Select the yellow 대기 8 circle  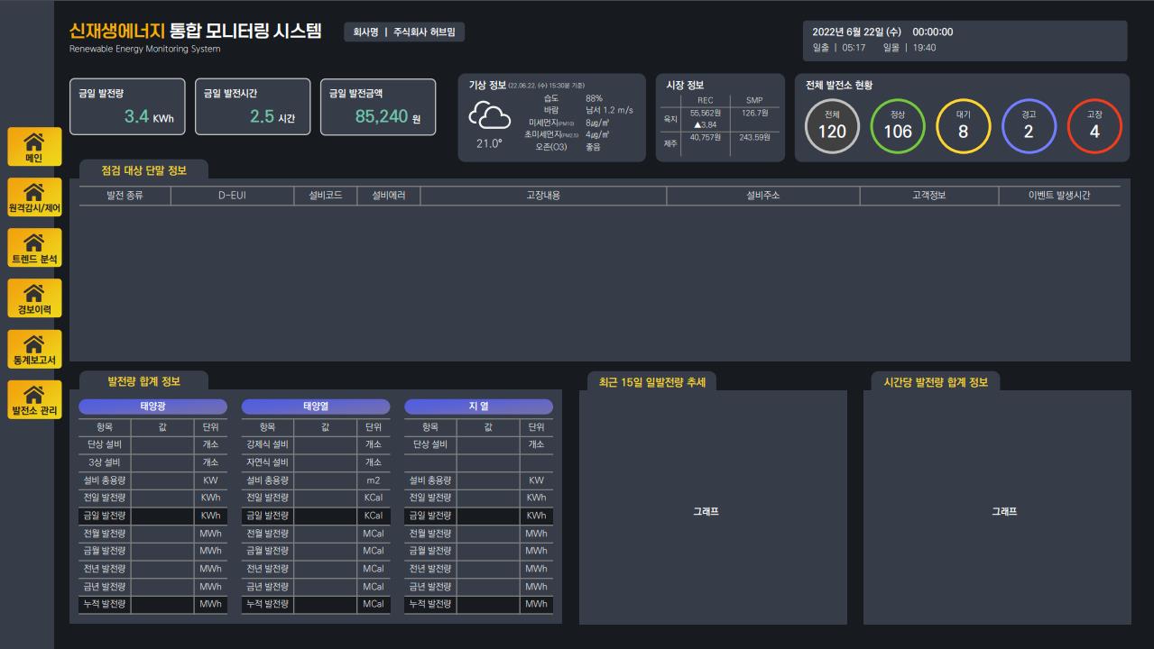tap(964, 126)
